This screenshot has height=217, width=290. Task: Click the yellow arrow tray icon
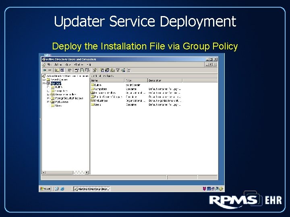(222, 188)
